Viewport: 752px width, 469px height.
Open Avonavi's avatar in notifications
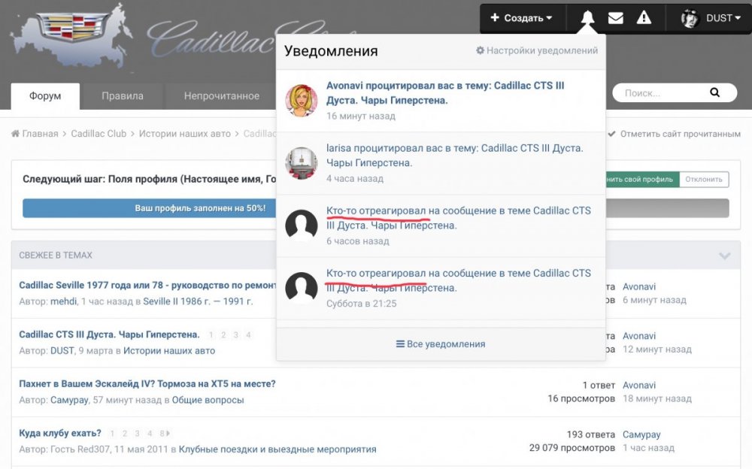point(301,101)
